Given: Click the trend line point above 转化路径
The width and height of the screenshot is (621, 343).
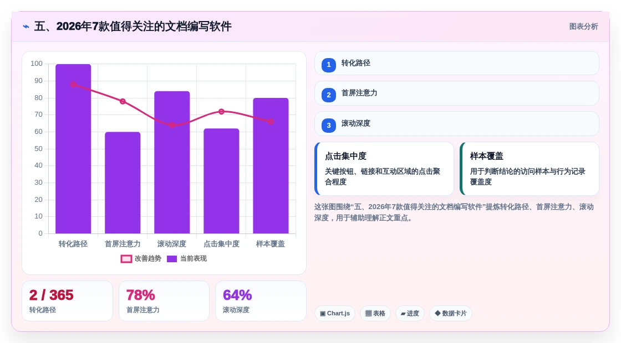Looking at the screenshot, I should click(x=73, y=84).
